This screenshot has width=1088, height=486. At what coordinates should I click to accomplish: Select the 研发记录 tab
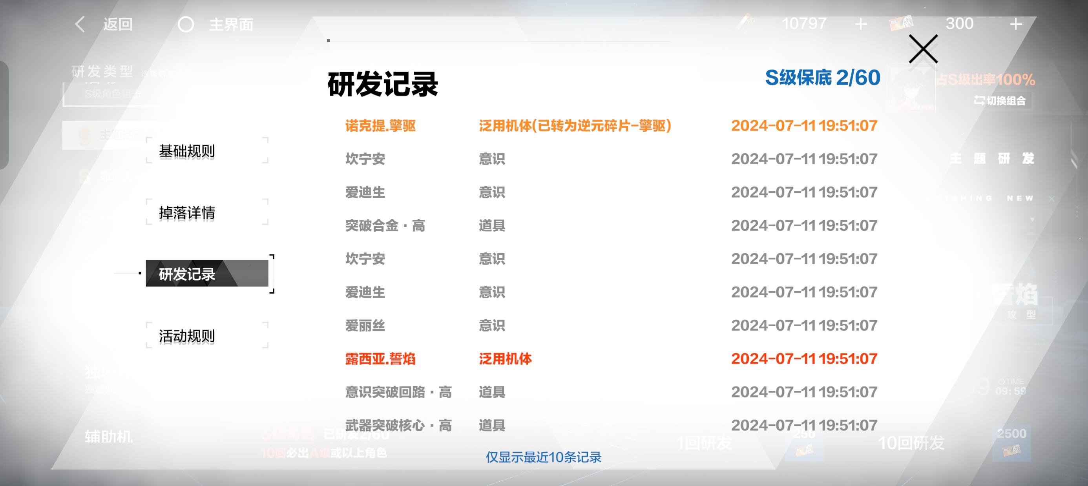pyautogui.click(x=207, y=274)
